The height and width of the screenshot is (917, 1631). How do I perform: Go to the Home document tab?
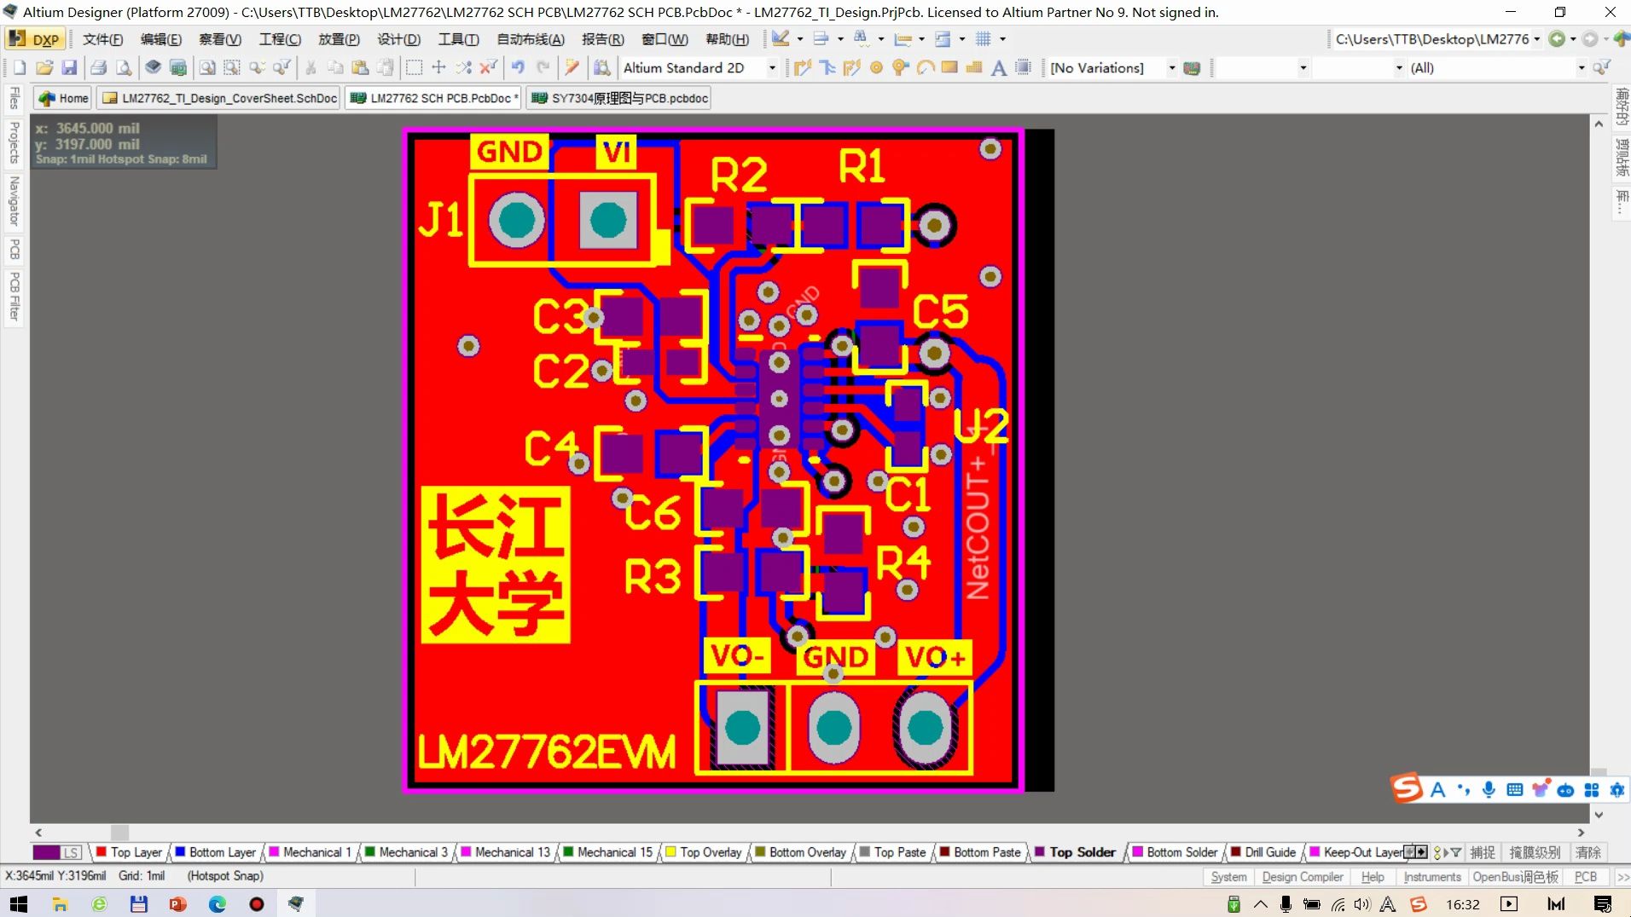point(64,98)
